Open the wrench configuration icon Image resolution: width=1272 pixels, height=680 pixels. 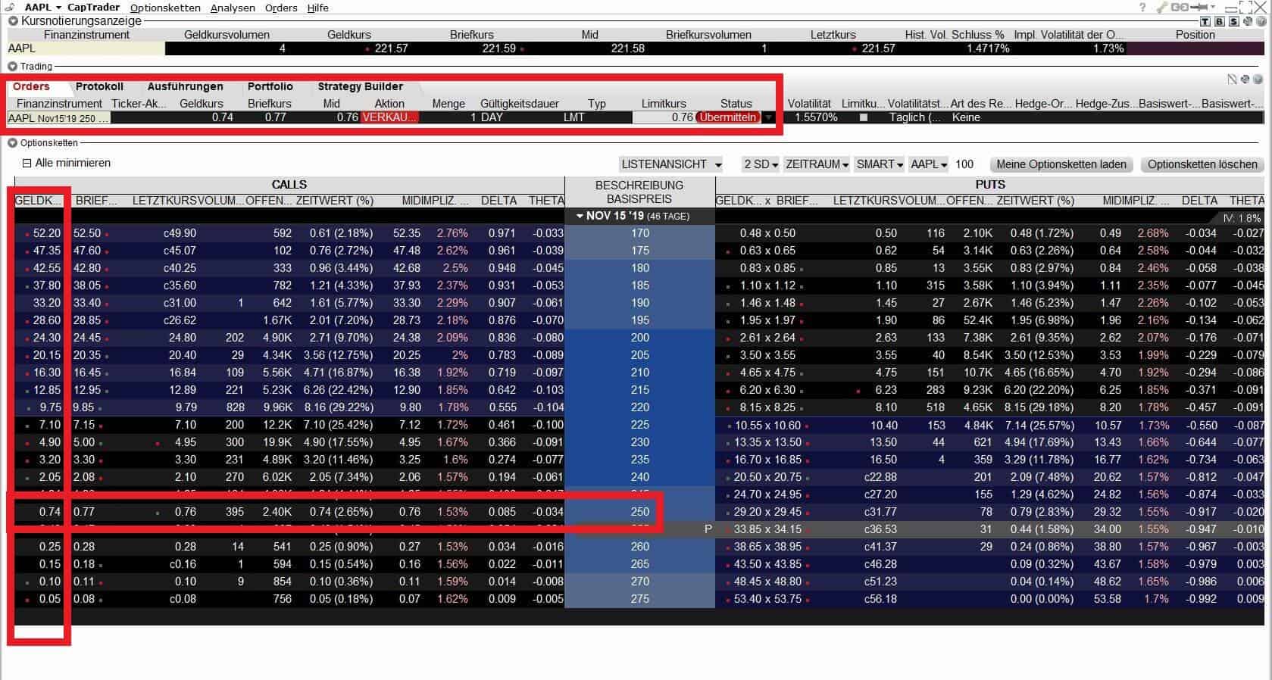pyautogui.click(x=1162, y=8)
